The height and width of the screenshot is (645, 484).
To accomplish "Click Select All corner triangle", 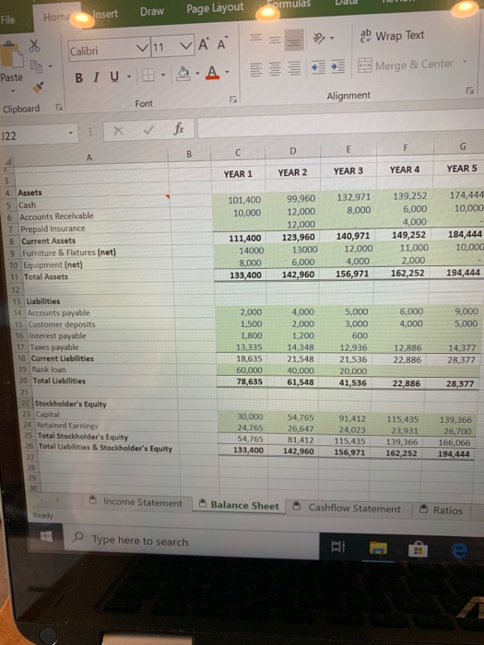I will click(7, 162).
